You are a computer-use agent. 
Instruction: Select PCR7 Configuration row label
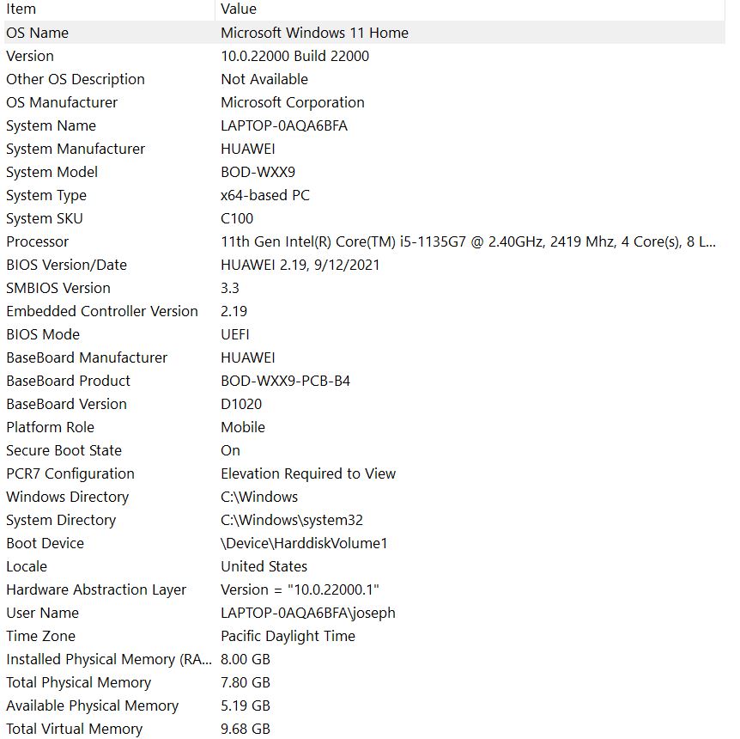[x=70, y=473]
